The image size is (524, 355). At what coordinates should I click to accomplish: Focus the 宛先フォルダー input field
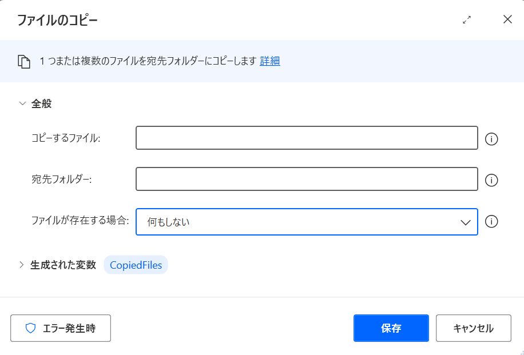click(x=307, y=179)
